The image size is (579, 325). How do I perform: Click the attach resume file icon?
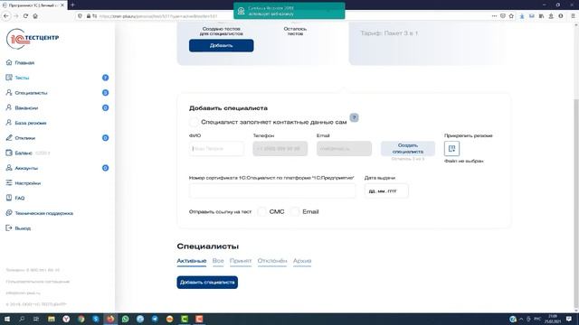[x=451, y=148]
